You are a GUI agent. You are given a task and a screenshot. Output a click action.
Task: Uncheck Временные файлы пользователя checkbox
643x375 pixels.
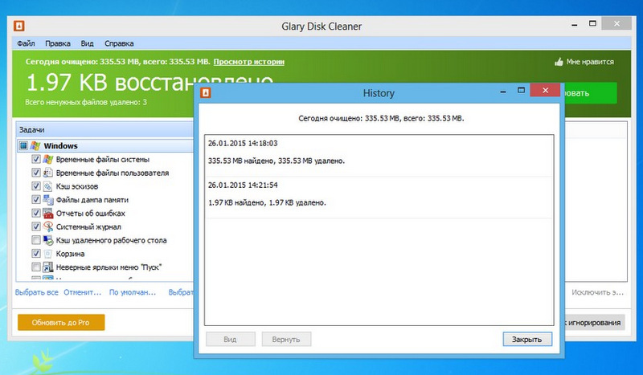coord(36,173)
